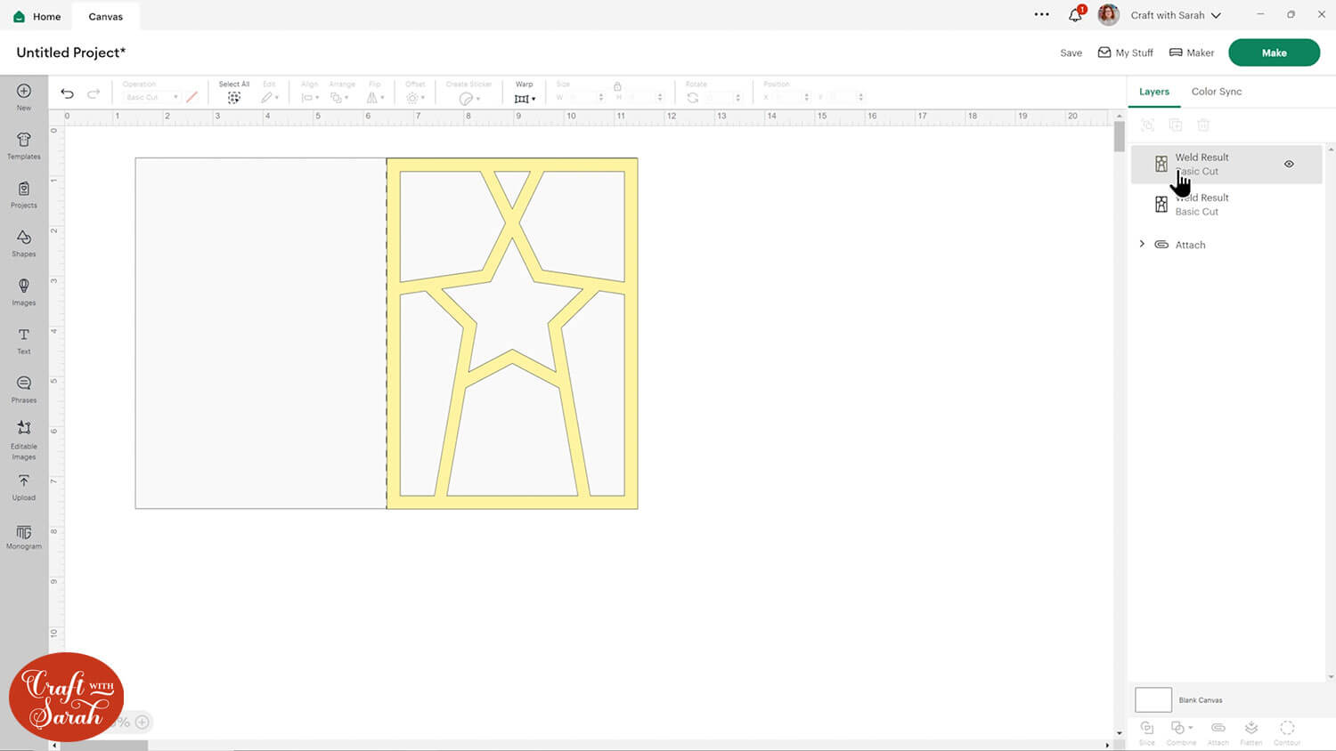Open Craft with Sarah account menu

click(x=1175, y=15)
